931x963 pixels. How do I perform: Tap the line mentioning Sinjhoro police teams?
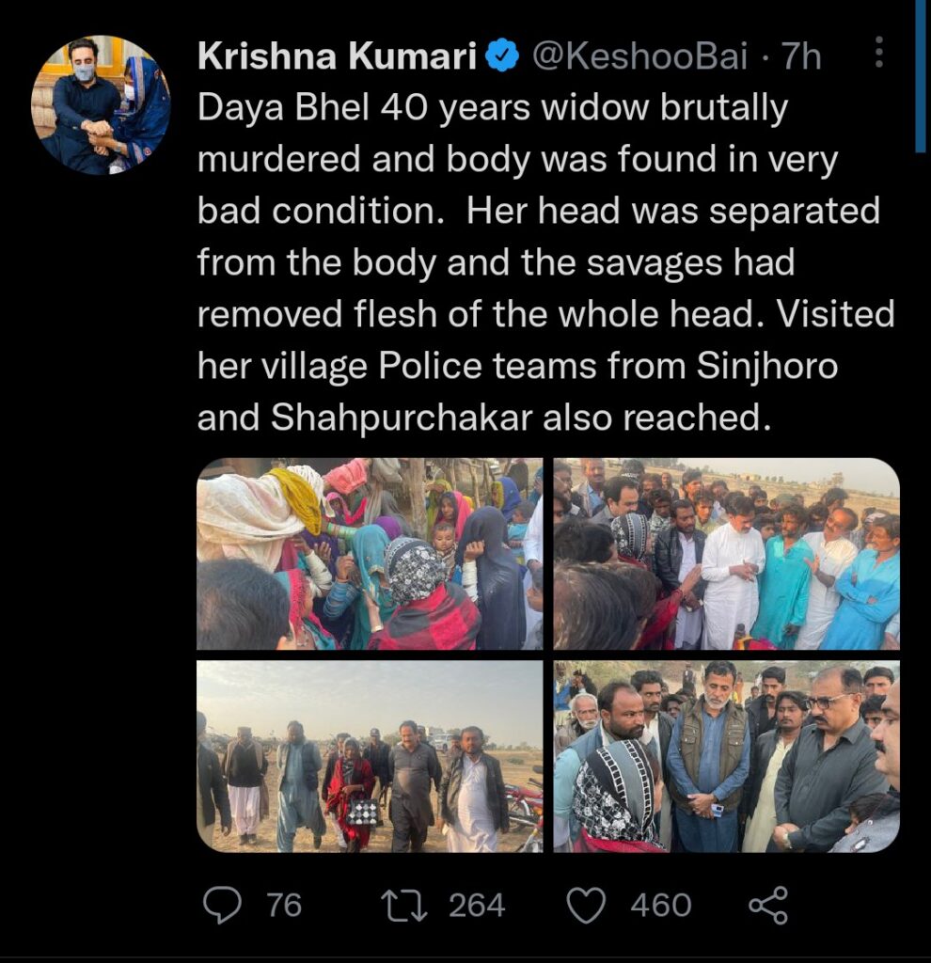point(518,366)
